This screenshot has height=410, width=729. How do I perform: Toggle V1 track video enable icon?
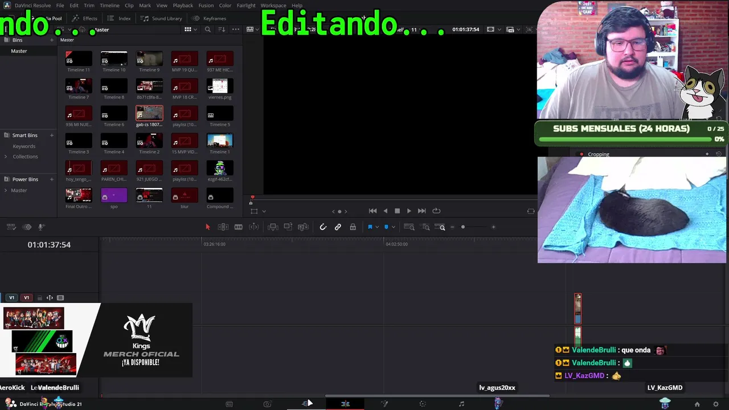pos(60,298)
